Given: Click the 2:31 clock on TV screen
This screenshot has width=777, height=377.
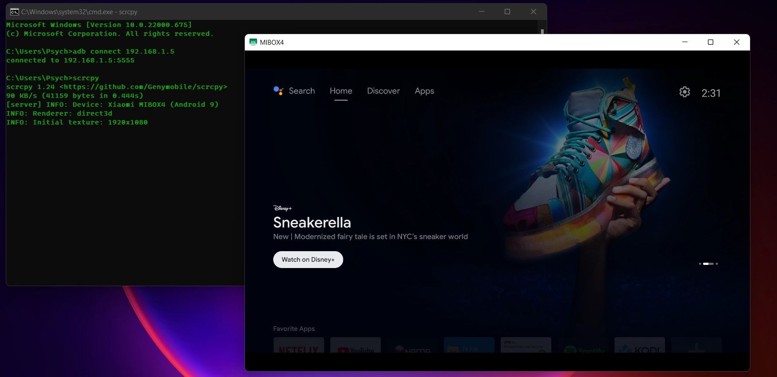Looking at the screenshot, I should pos(711,93).
